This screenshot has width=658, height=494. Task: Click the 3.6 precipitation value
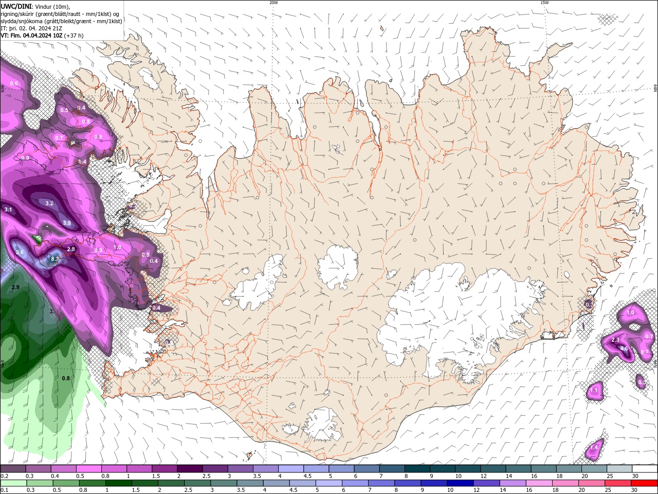tap(20, 252)
